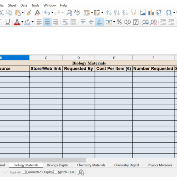
Task: Switch to Biology Digital sheet tab
Action: 58,165
